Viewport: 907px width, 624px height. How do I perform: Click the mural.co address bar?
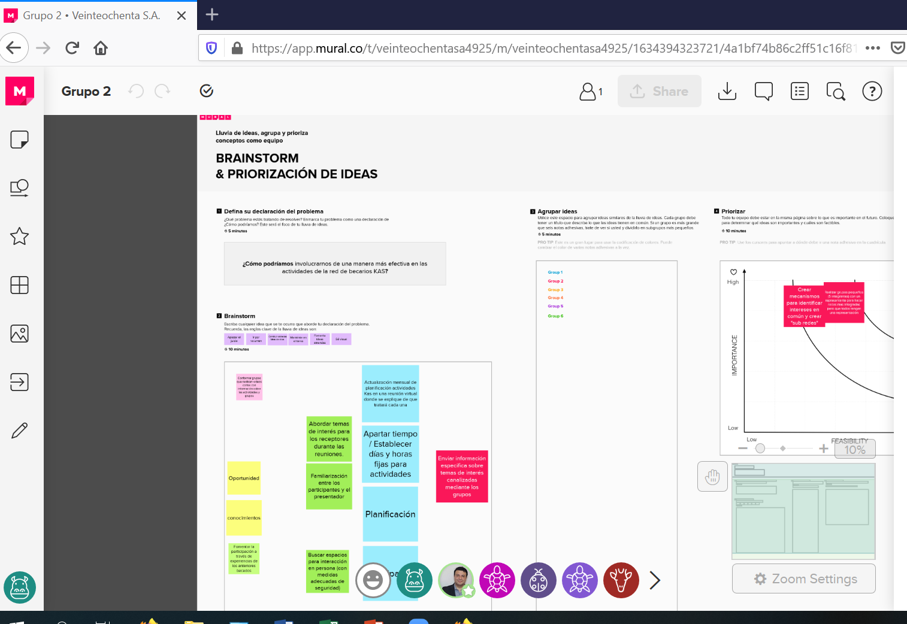click(x=554, y=48)
